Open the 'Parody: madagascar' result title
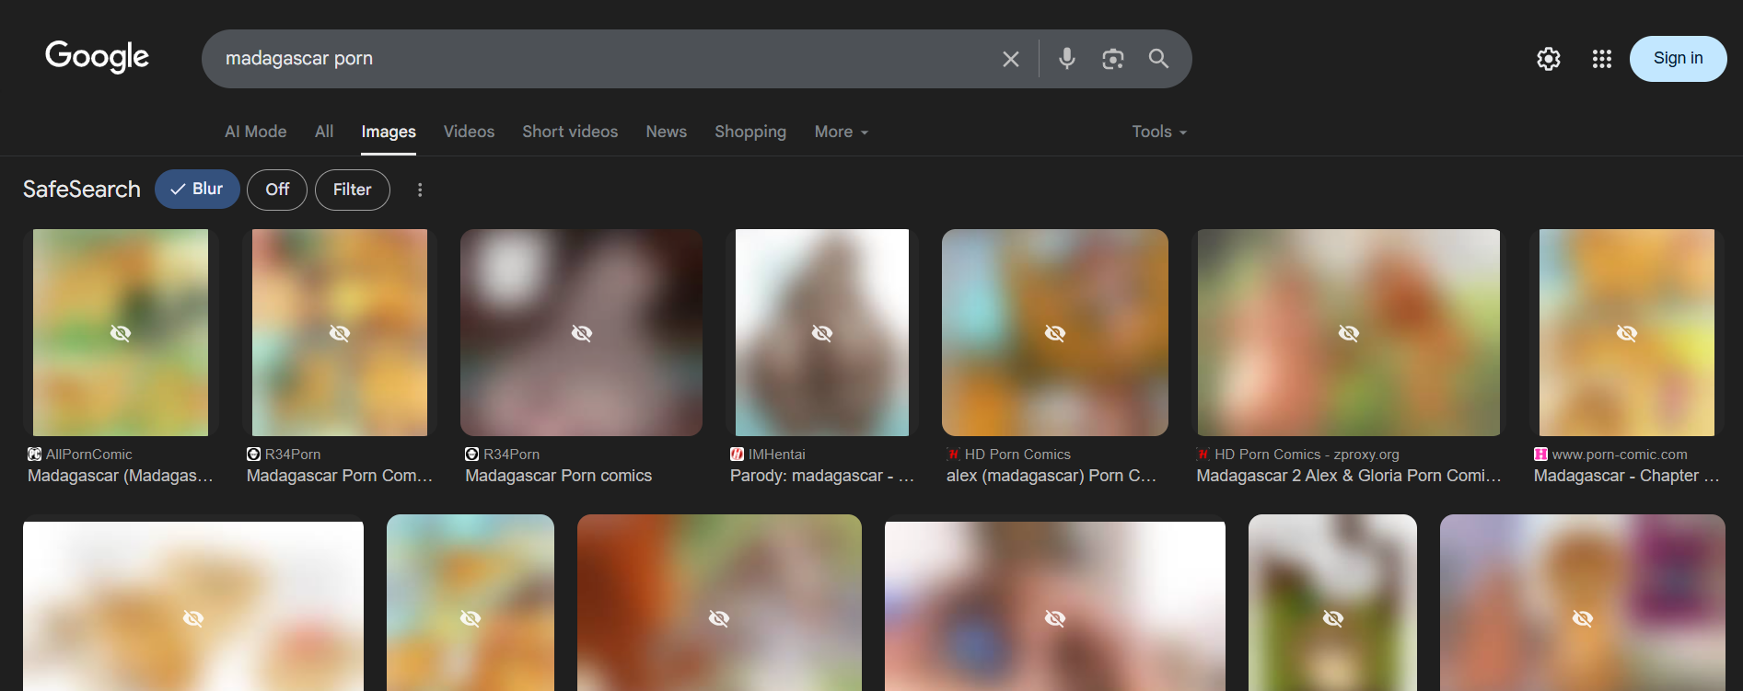The width and height of the screenshot is (1743, 691). (x=822, y=476)
